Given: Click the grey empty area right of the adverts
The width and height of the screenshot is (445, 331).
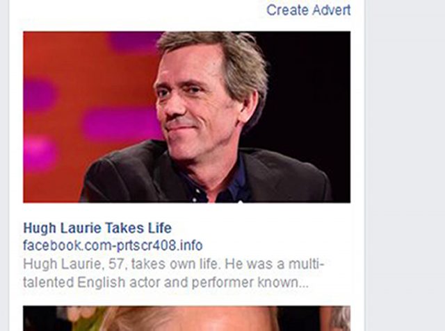Looking at the screenshot, I should click(x=405, y=165).
